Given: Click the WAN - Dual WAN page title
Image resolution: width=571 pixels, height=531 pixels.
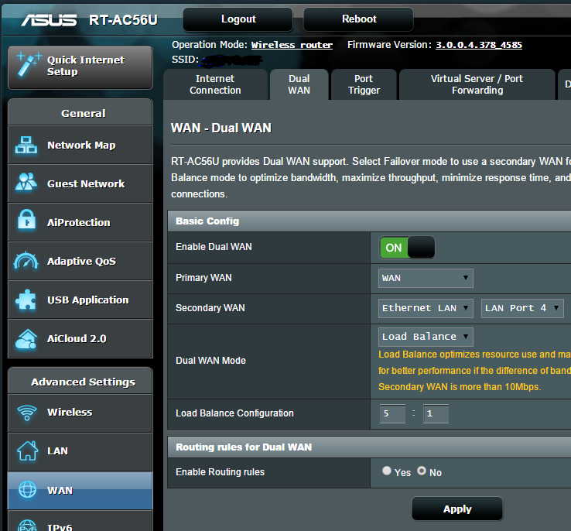Looking at the screenshot, I should click(221, 128).
